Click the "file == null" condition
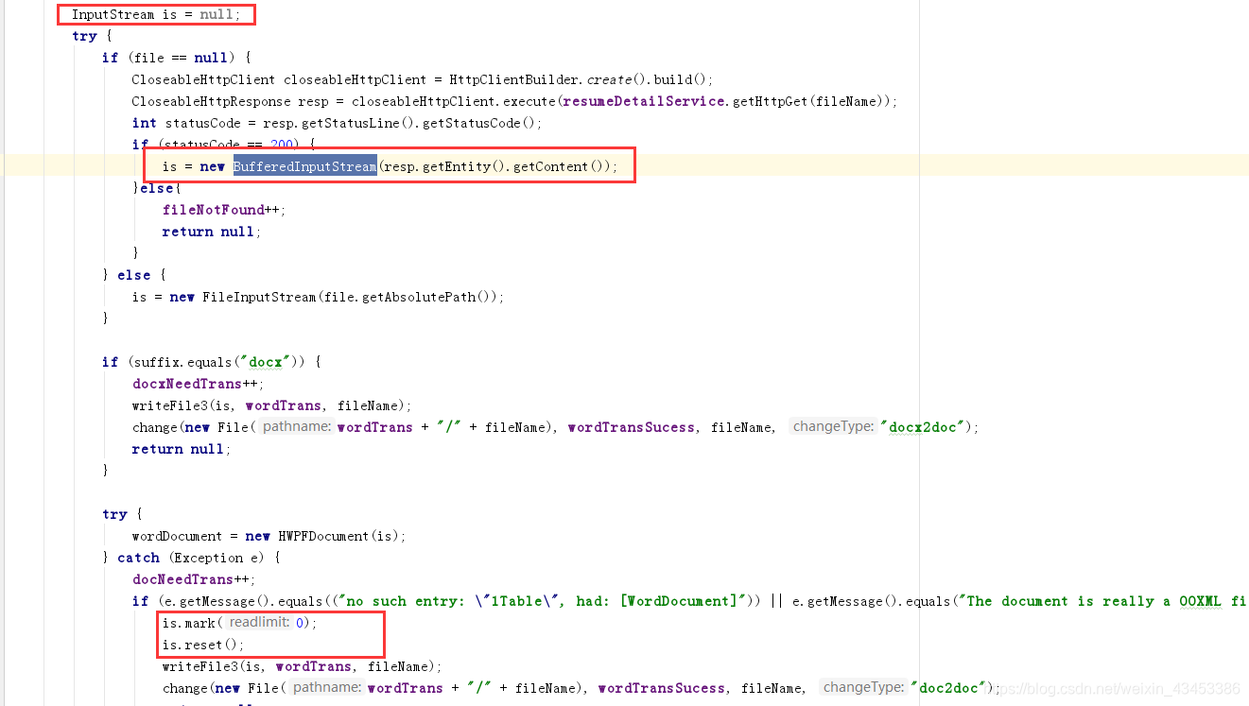 tap(180, 58)
